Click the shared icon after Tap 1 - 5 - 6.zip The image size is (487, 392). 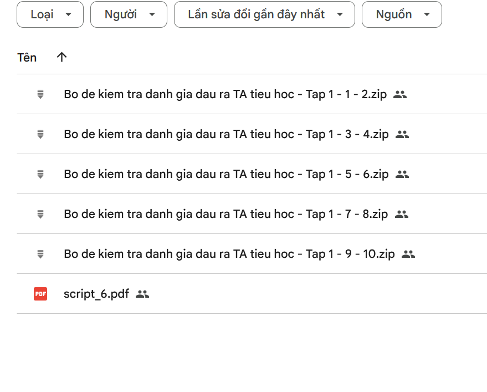(x=402, y=174)
